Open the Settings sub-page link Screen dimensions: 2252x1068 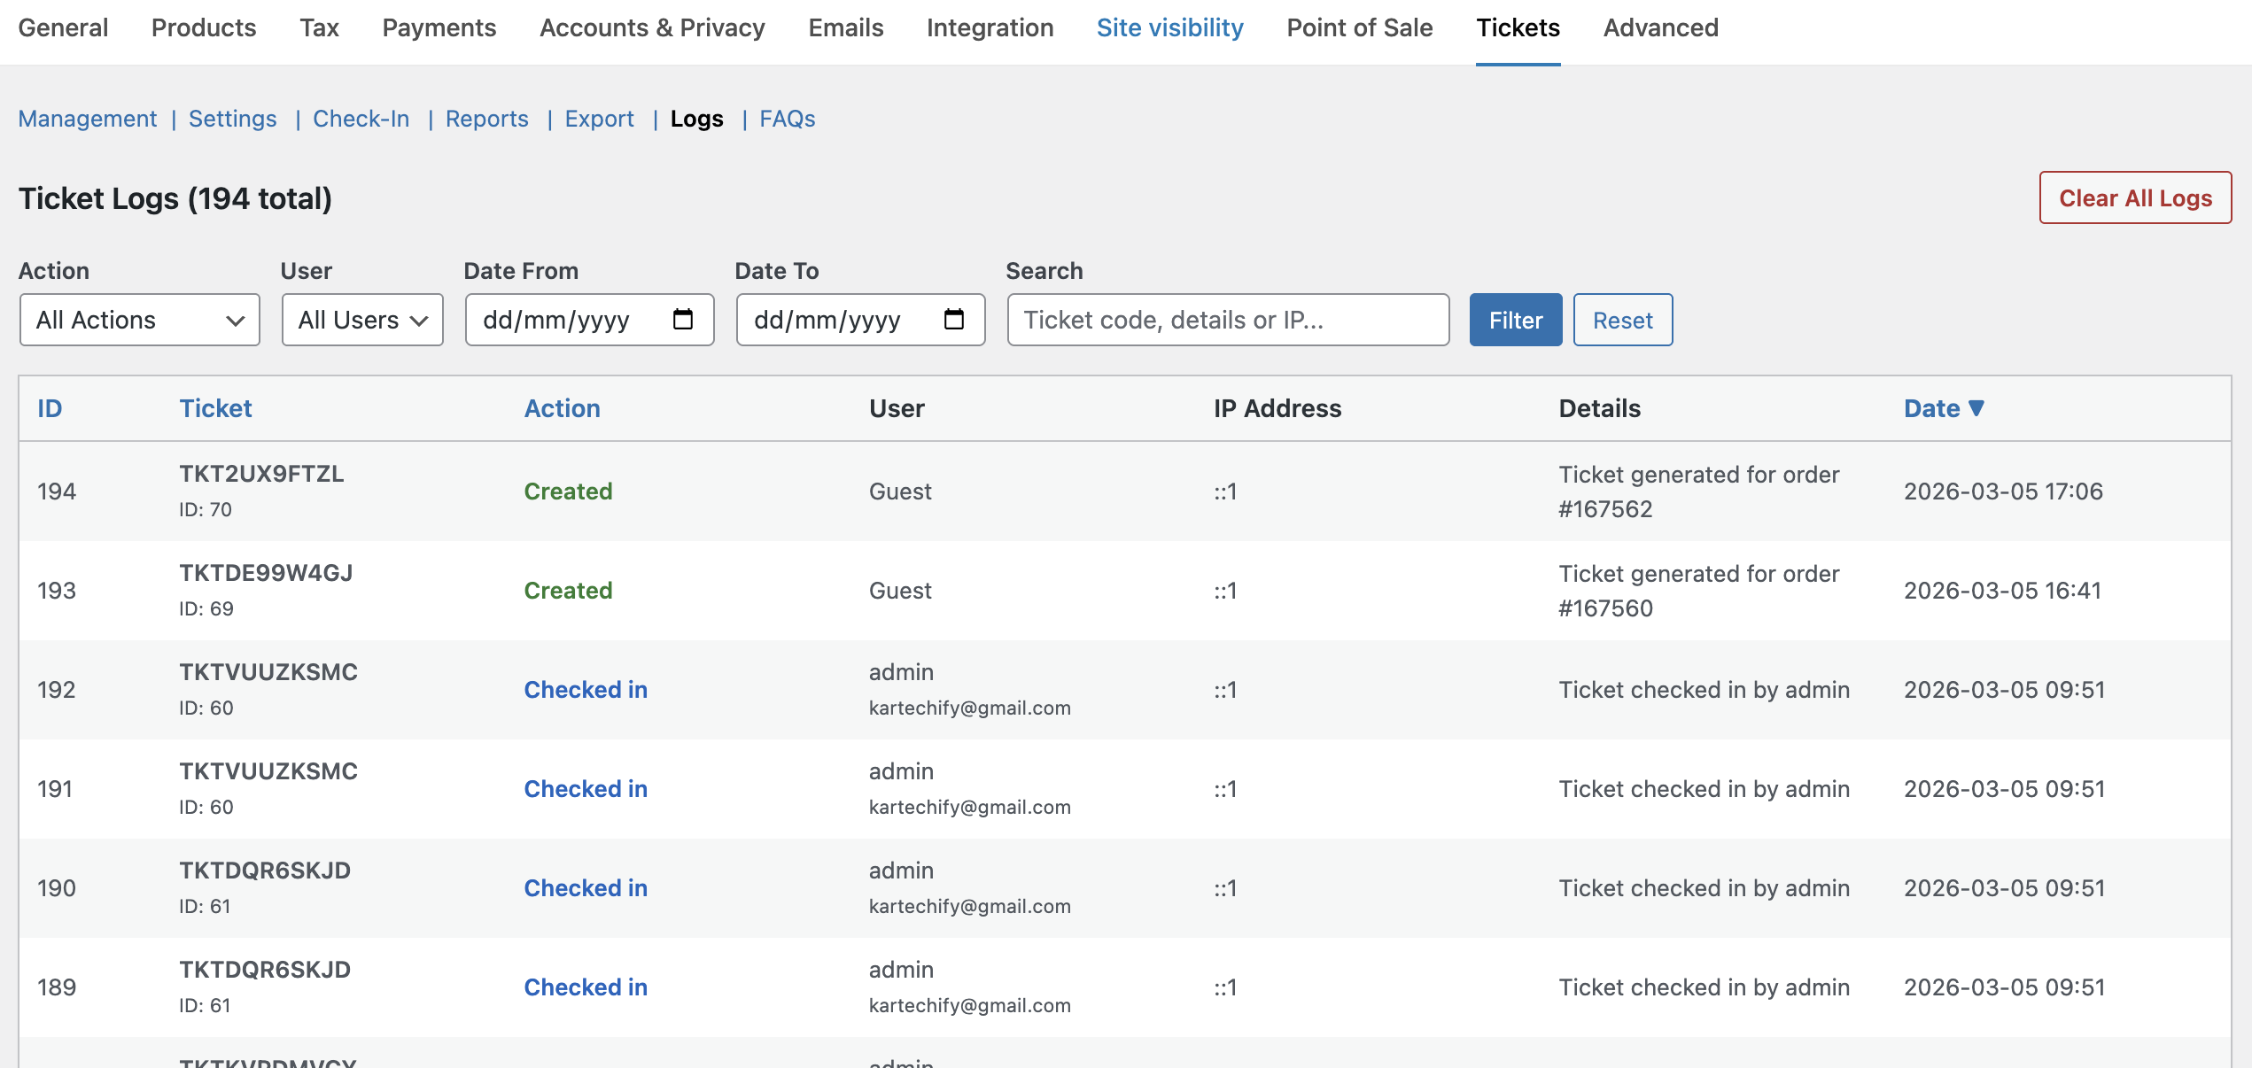[x=233, y=119]
